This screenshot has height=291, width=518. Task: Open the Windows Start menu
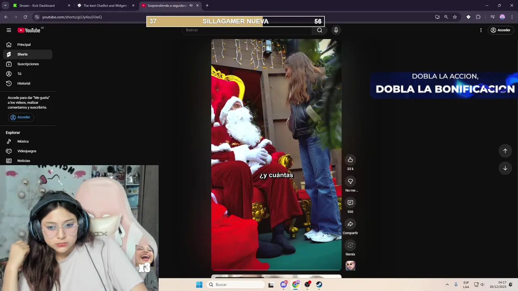199,285
